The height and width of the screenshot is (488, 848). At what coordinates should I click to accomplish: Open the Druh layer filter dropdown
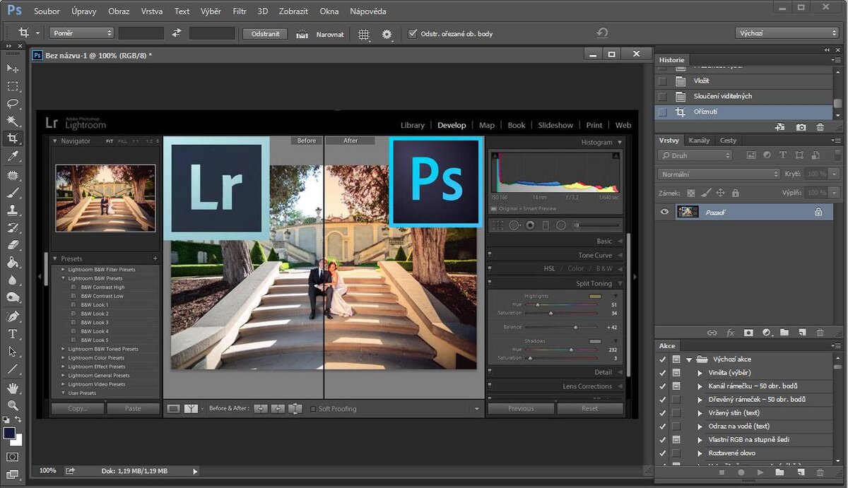click(695, 155)
